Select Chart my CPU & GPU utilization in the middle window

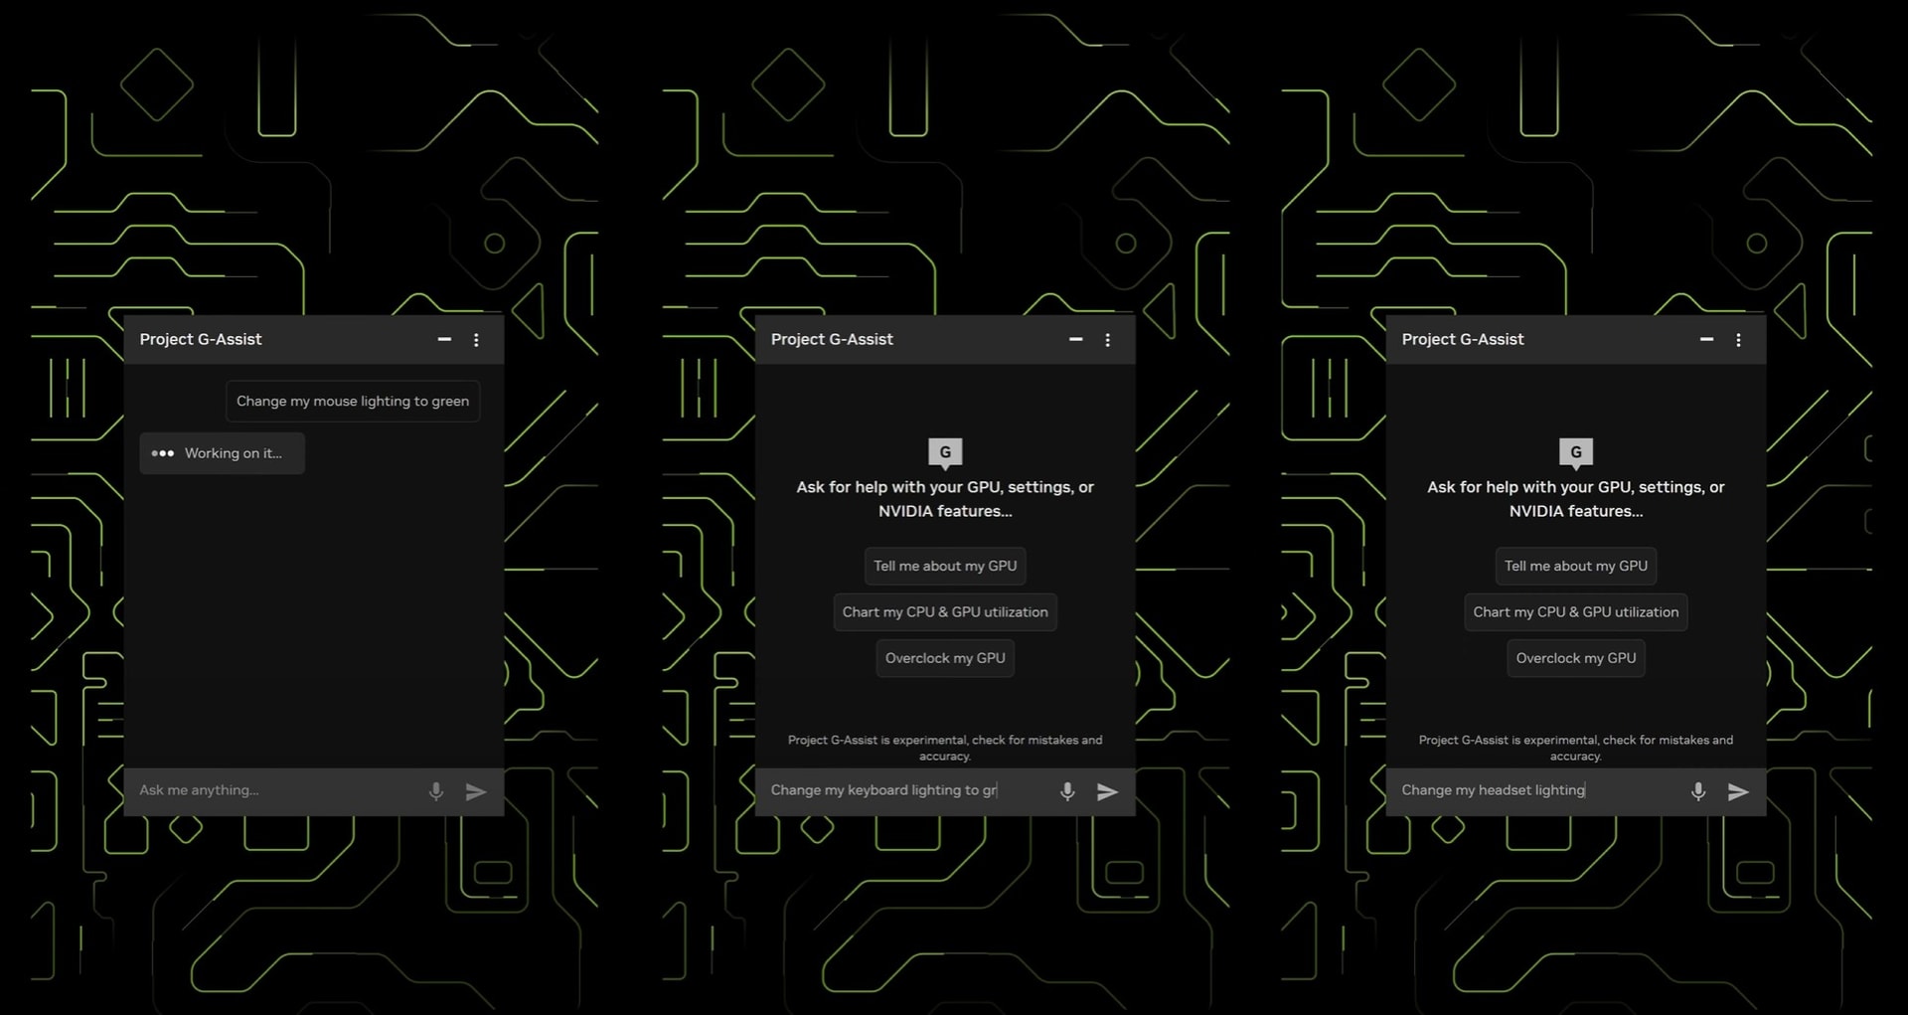(945, 611)
